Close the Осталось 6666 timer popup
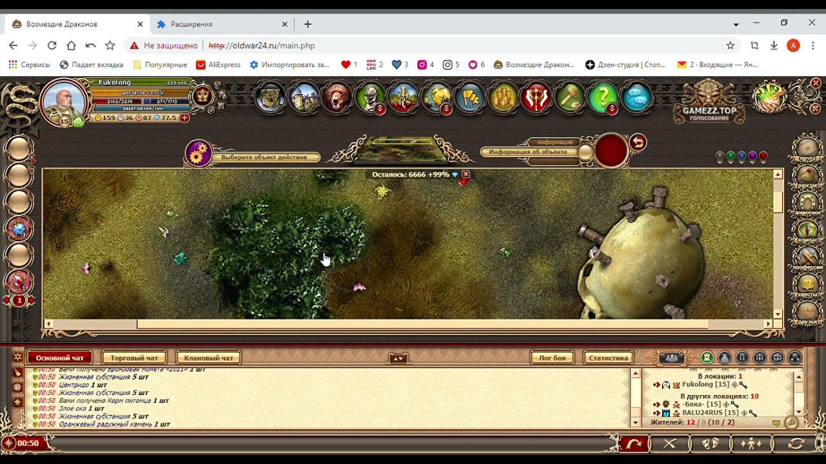The image size is (826, 464). point(466,175)
